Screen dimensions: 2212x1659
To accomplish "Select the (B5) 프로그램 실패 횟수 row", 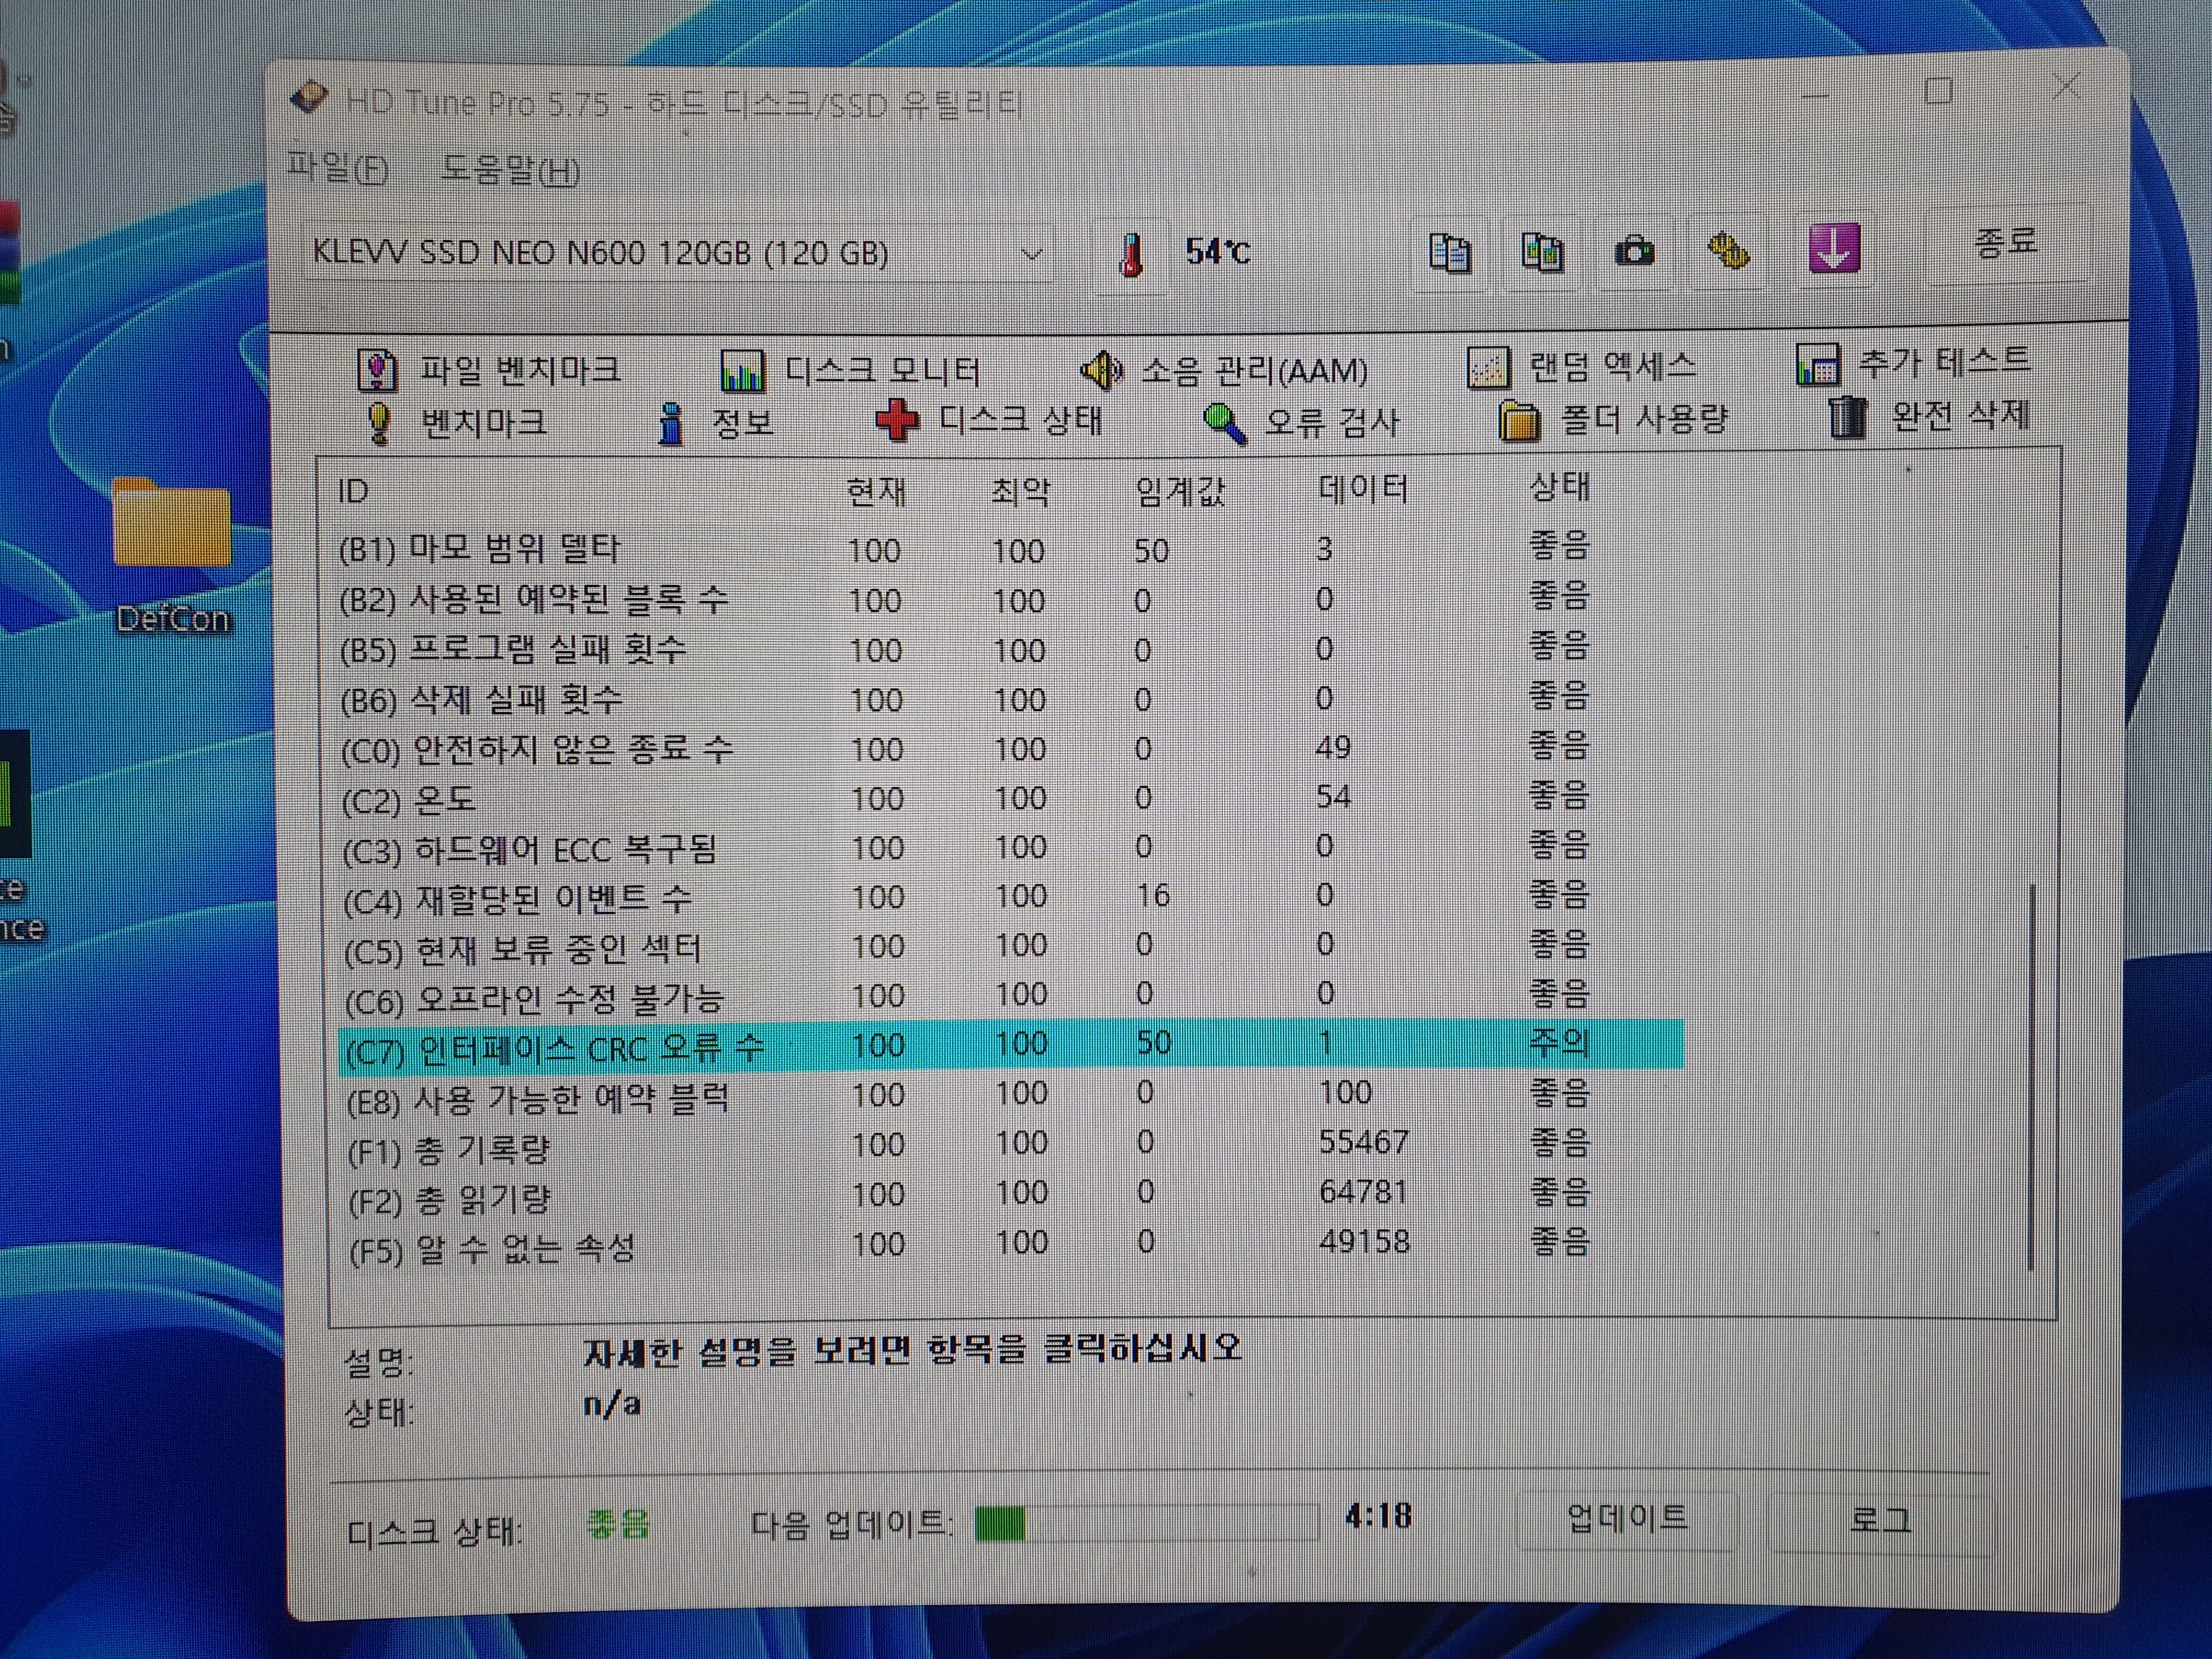I will point(1010,650).
